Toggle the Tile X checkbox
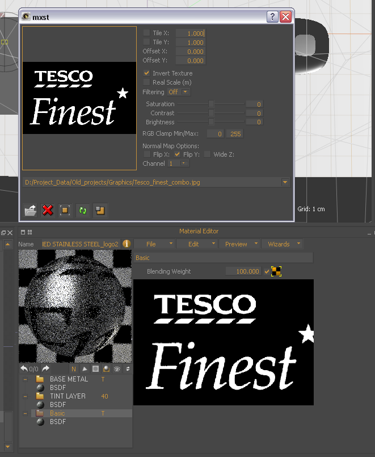Viewport: 375px width, 457px height. [x=147, y=33]
